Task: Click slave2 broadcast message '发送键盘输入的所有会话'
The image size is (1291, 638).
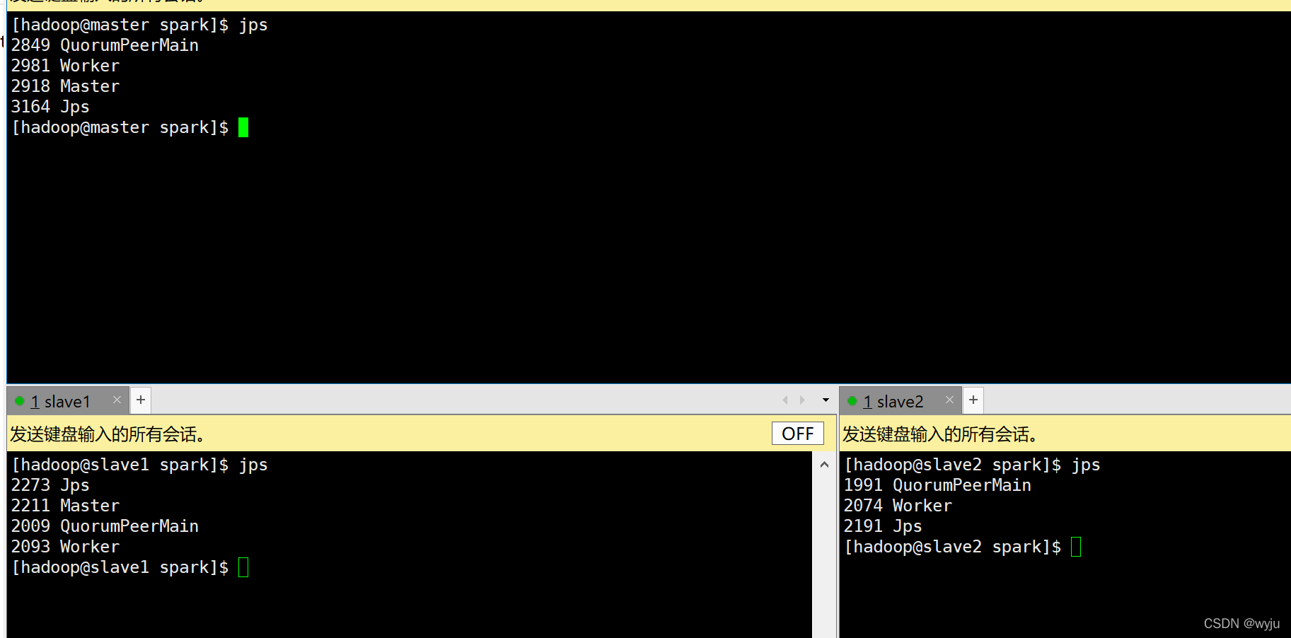Action: pyautogui.click(x=940, y=434)
